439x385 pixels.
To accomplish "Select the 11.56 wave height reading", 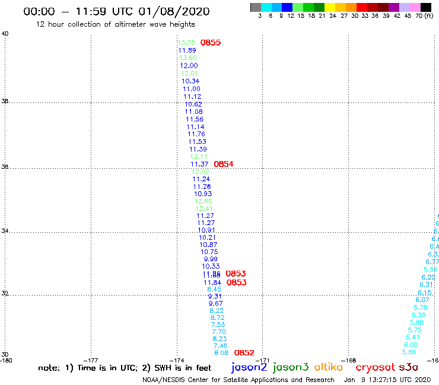I will click(x=195, y=119).
